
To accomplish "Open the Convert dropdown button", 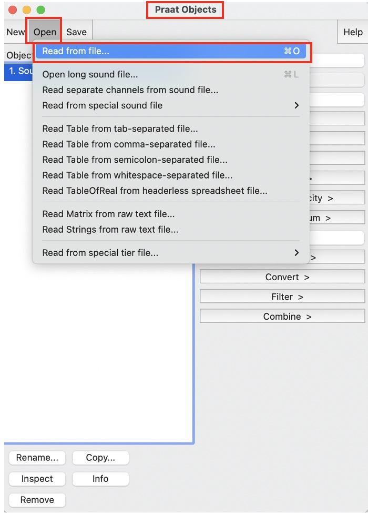I will click(x=282, y=277).
